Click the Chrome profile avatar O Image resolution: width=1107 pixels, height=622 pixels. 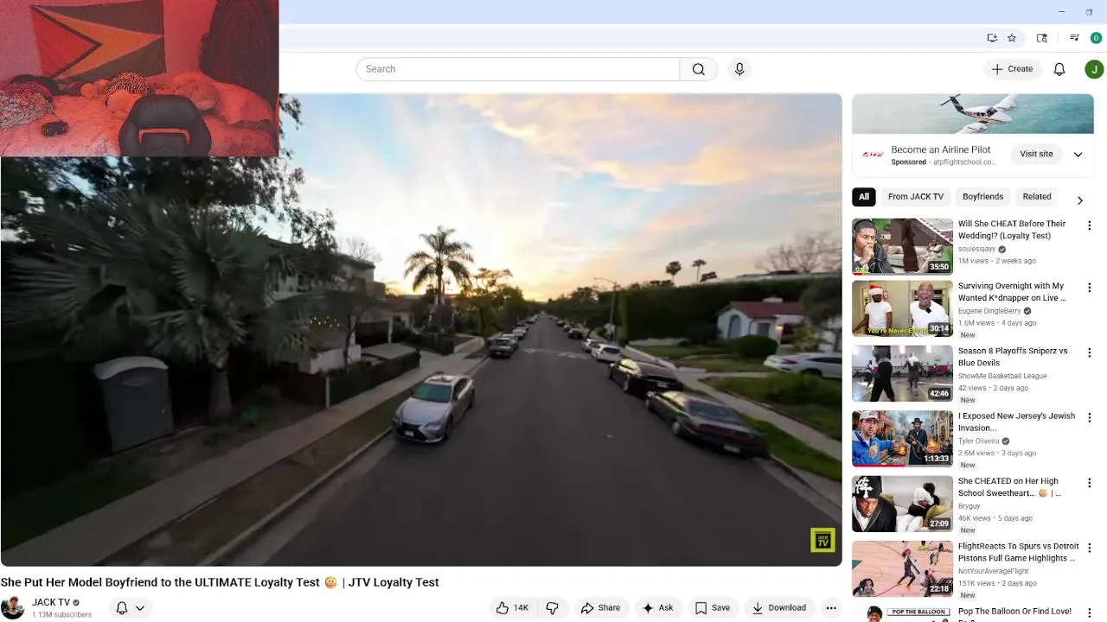point(1096,38)
